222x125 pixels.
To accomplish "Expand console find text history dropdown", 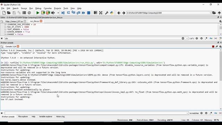I will point(187,113).
